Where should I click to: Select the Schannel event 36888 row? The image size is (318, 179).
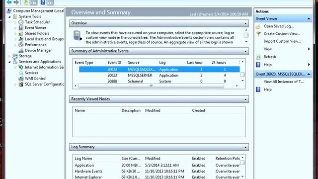(x=159, y=81)
